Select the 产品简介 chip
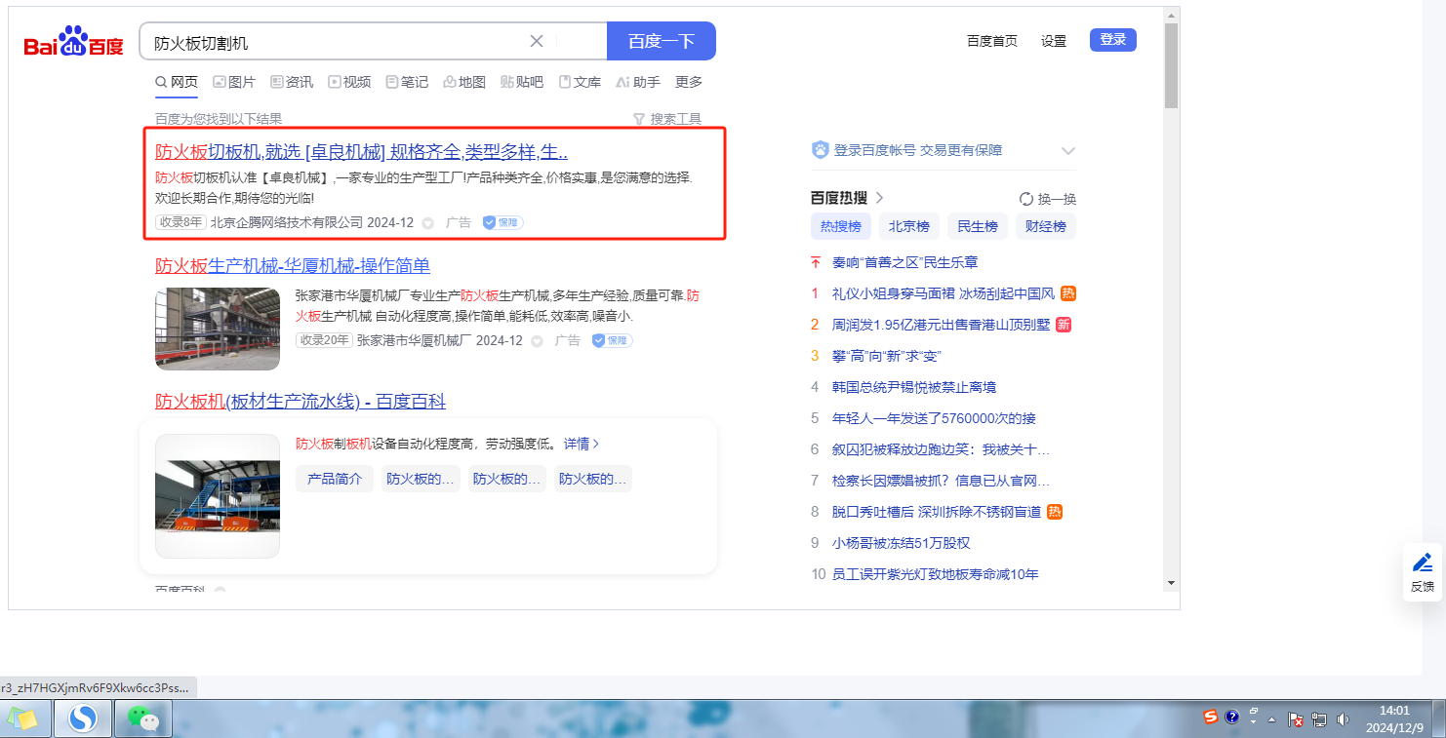 [335, 479]
